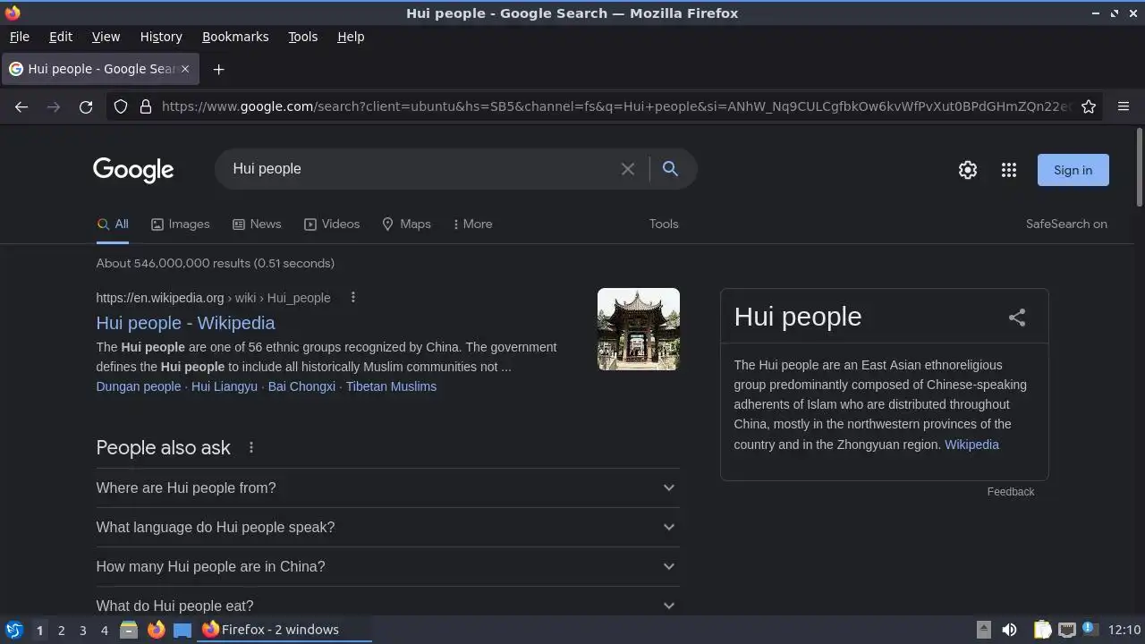1145x644 pixels.
Task: Open the Hui Liangyu sitelink
Action: tap(225, 386)
